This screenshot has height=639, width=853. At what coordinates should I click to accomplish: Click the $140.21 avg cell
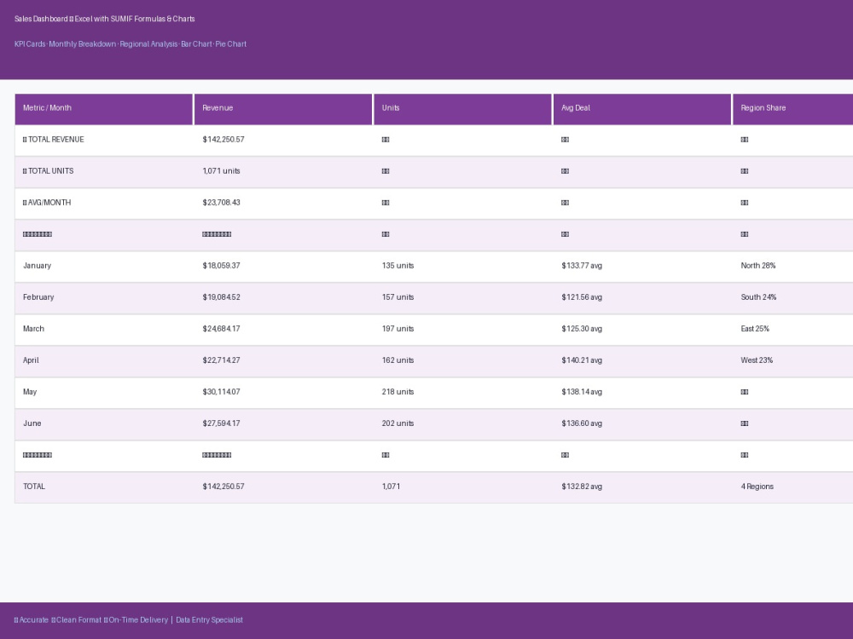(x=642, y=360)
